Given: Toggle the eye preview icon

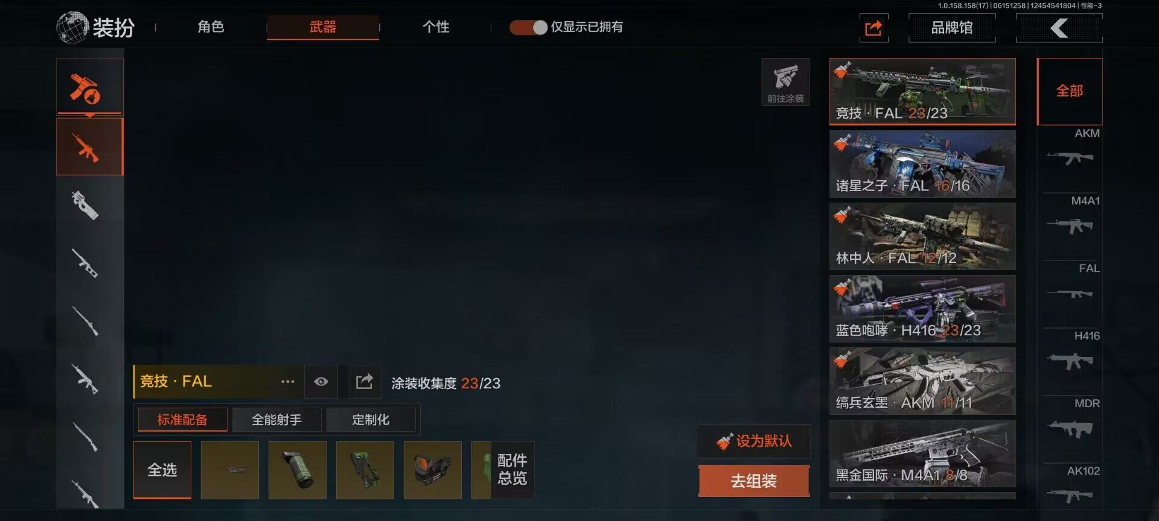Looking at the screenshot, I should coord(321,382).
